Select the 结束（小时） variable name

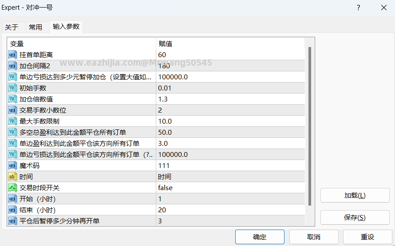click(38, 210)
